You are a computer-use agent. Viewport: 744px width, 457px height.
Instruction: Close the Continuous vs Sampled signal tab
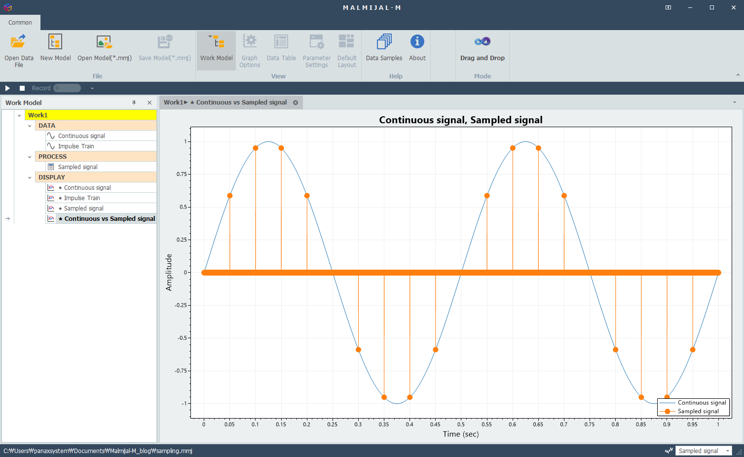[x=296, y=103]
